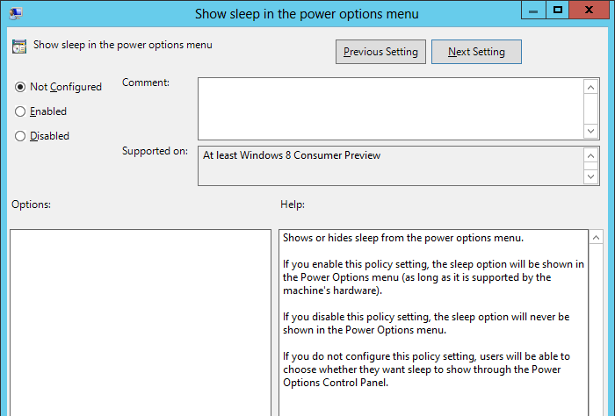Maximize the policy setting window

point(557,11)
